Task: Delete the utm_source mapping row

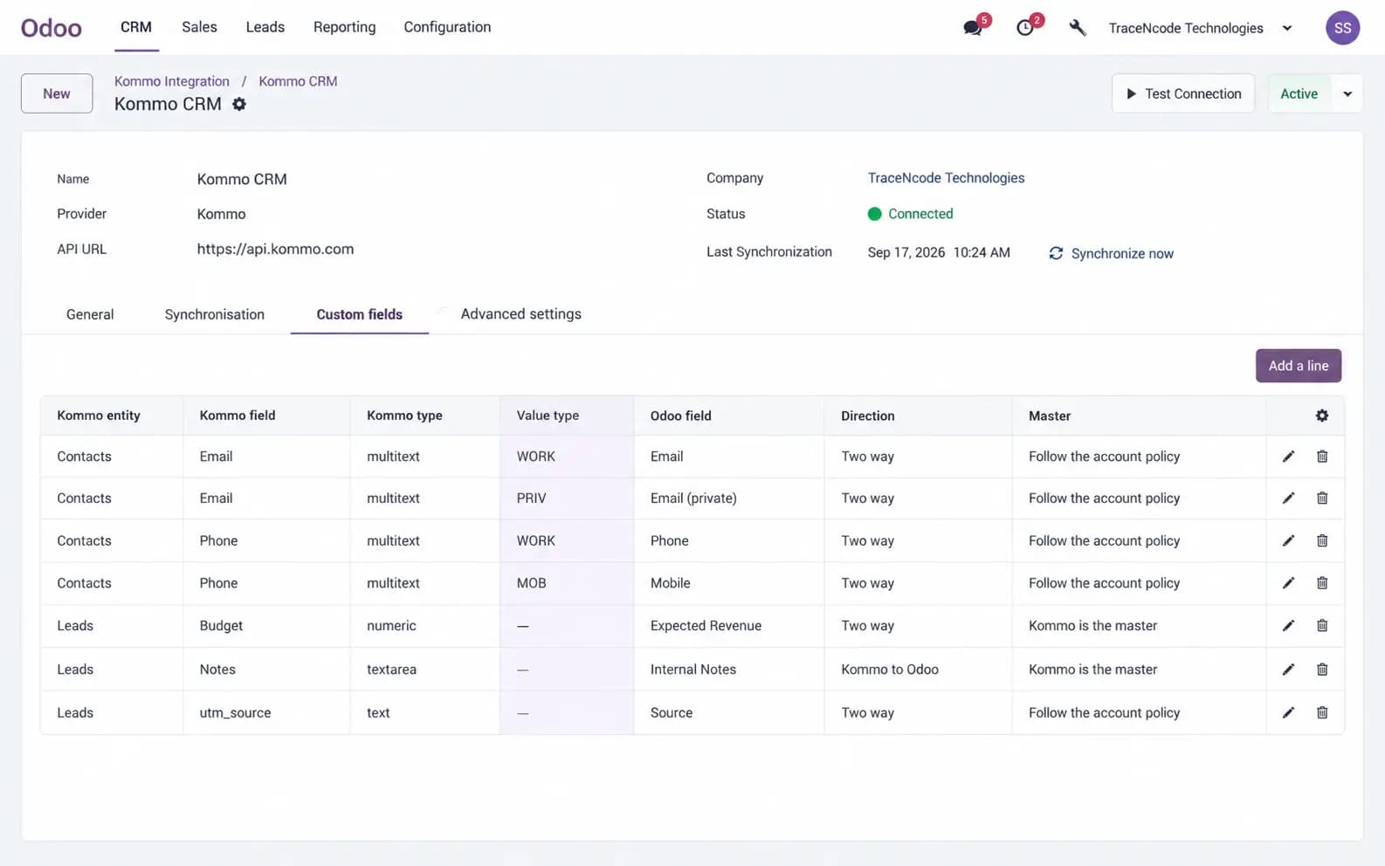Action: pyautogui.click(x=1322, y=713)
